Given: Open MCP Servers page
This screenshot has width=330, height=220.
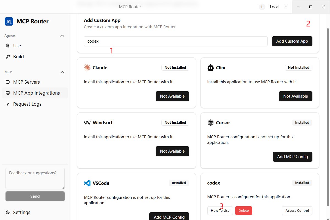Looking at the screenshot, I should [26, 82].
